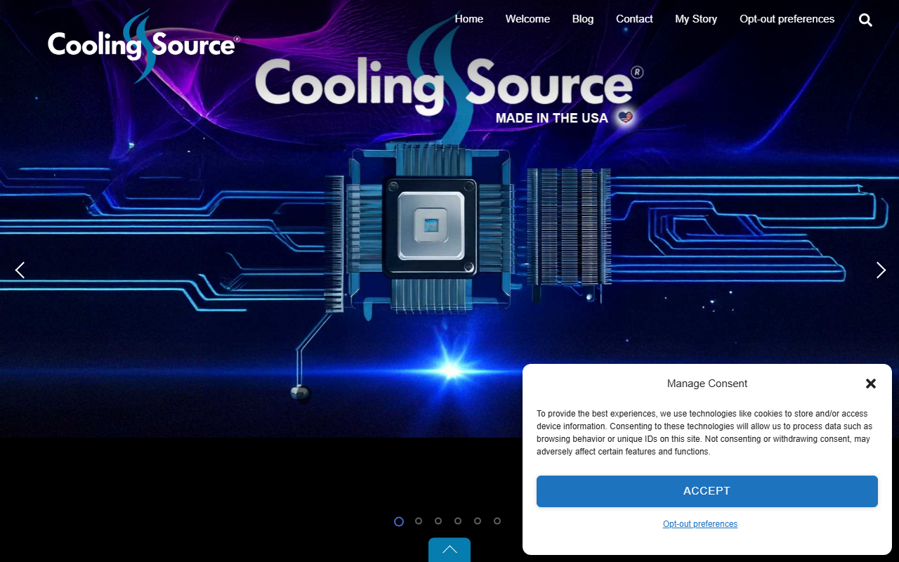This screenshot has width=899, height=562.
Task: Advance to next slide arrow
Action: [x=881, y=270]
